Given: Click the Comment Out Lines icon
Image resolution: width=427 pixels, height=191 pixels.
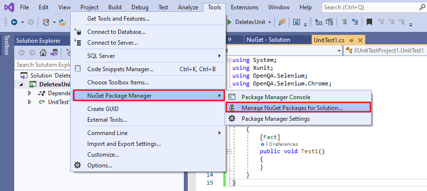Looking at the screenshot, I should click(344, 22).
